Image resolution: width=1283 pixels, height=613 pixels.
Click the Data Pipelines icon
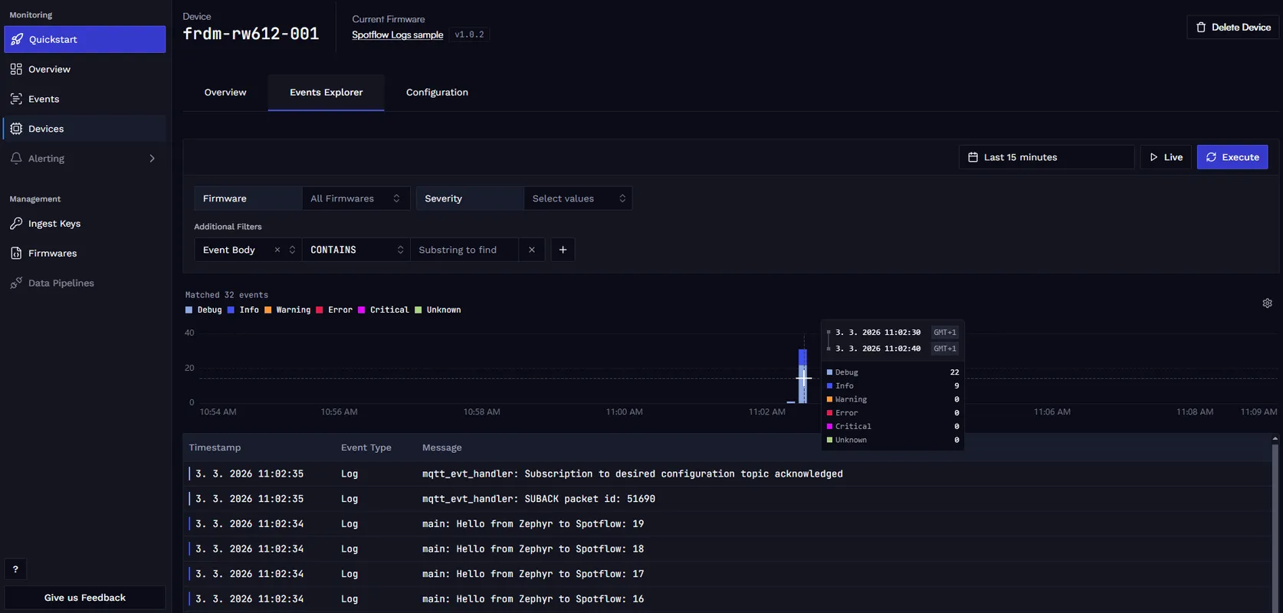pos(16,284)
